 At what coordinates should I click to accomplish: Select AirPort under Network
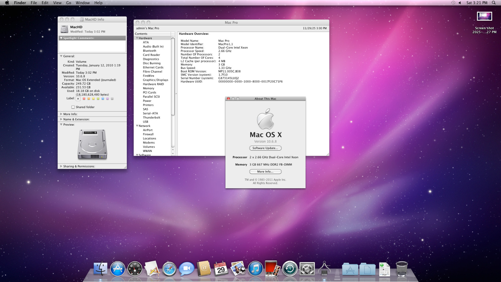[x=148, y=130]
